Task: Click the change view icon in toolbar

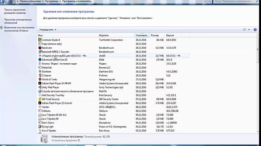Action: pos(244,30)
